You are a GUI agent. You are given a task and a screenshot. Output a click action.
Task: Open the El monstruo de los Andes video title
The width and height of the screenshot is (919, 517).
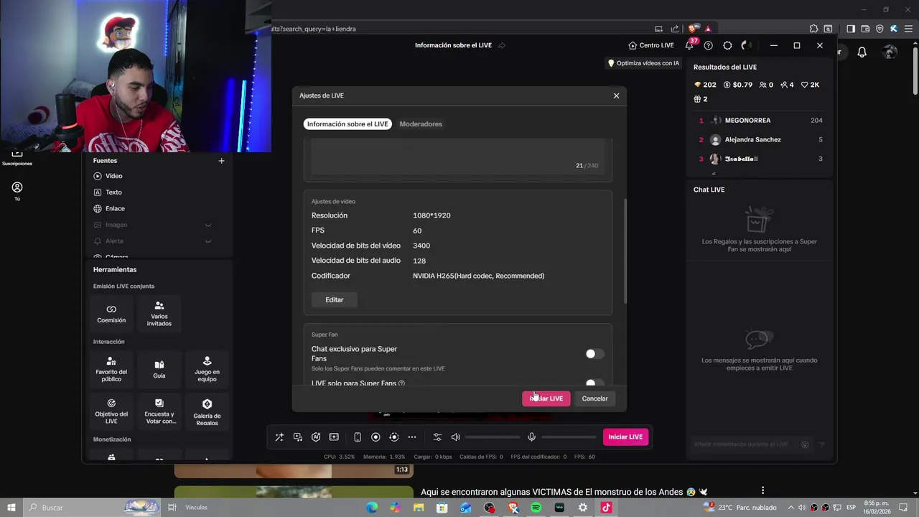(564, 492)
